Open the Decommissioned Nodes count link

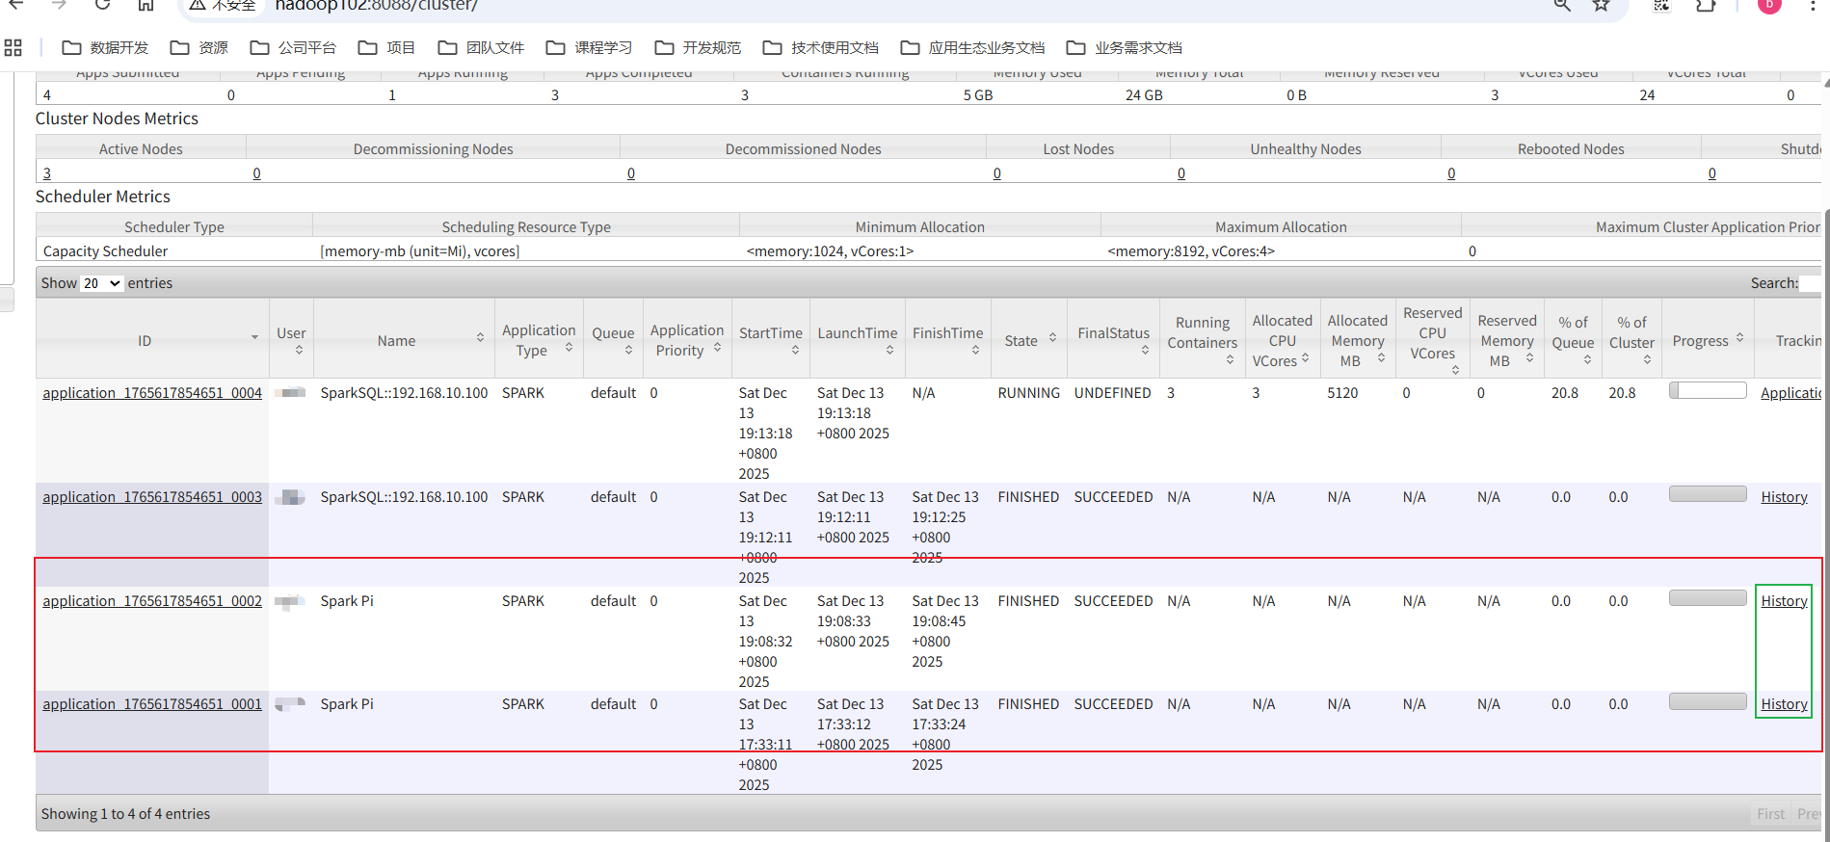coord(631,173)
